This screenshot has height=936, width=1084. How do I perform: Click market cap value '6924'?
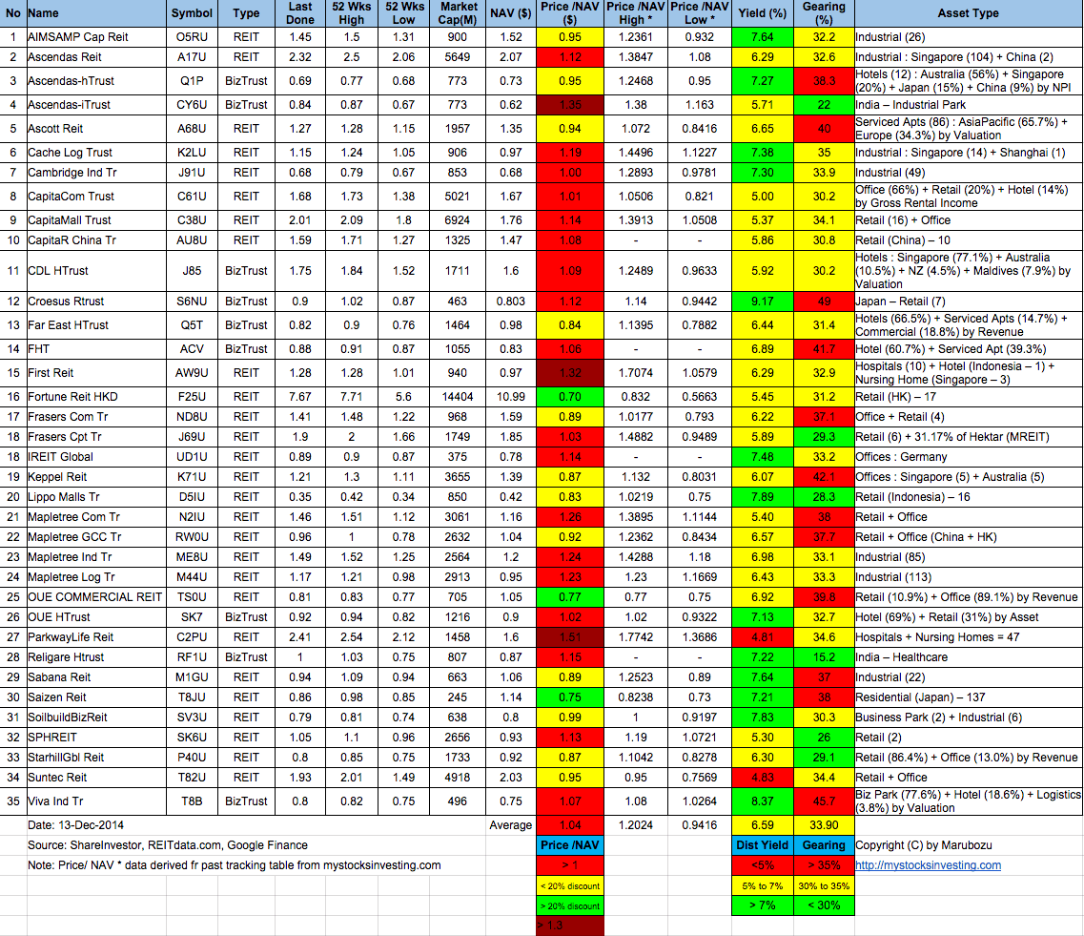[x=457, y=220]
